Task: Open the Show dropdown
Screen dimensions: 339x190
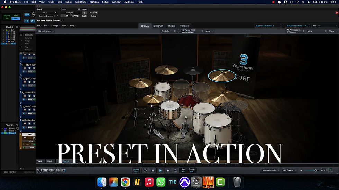Action: click(333, 31)
